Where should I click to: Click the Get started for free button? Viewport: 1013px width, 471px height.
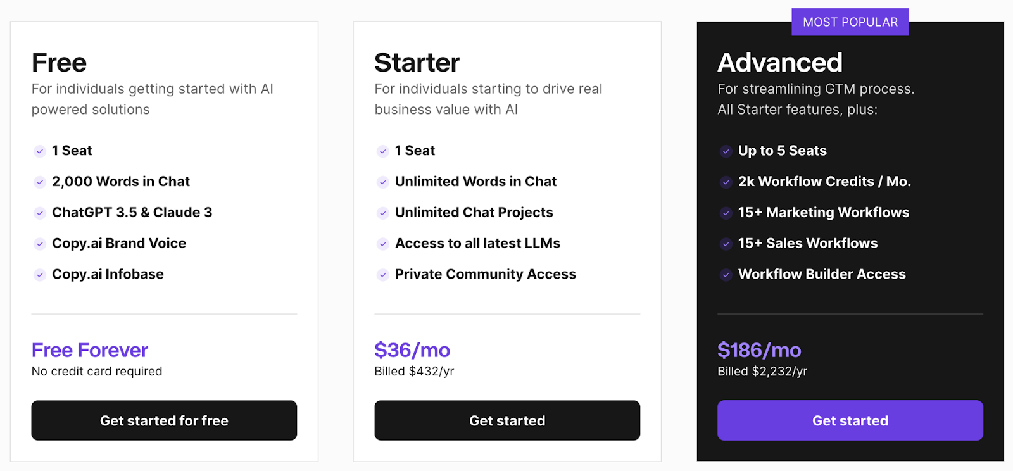click(164, 420)
